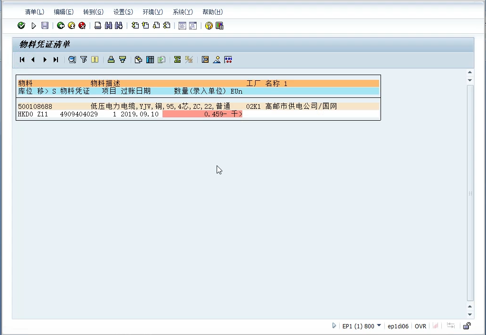Click the Print icon in the toolbar
The height and width of the screenshot is (335, 486).
[97, 26]
